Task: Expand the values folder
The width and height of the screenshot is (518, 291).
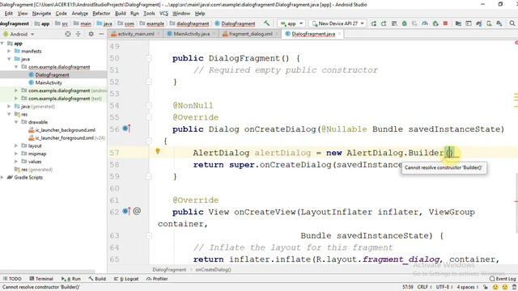Action: (x=16, y=162)
